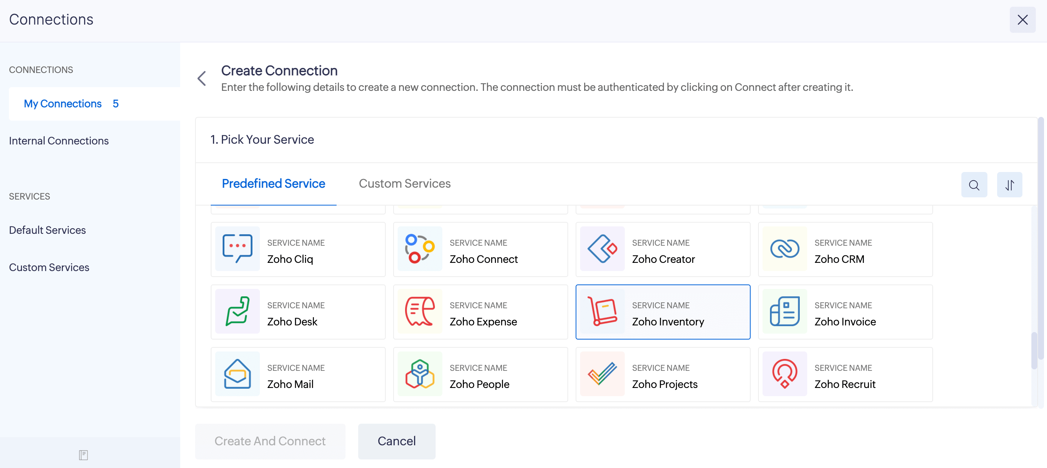Switch to the Custom Services tab
This screenshot has width=1047, height=468.
pyautogui.click(x=404, y=184)
